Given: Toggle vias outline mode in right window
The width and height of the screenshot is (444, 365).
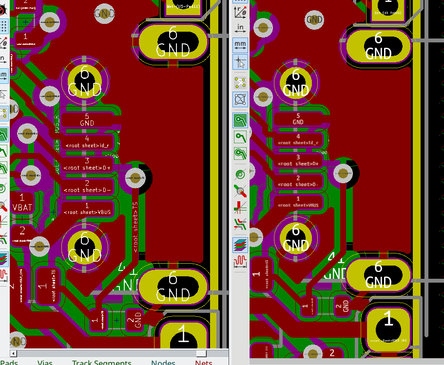Looking at the screenshot, I should coord(240,191).
